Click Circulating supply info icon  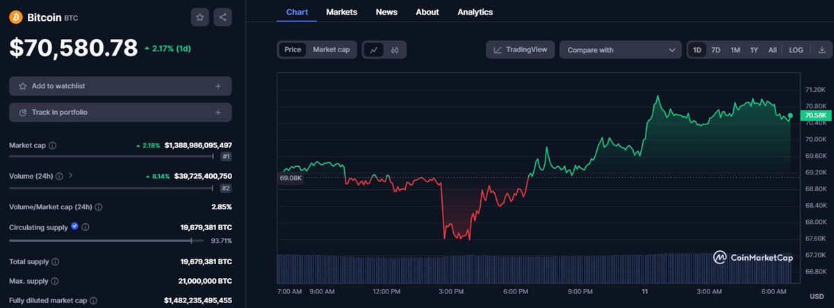pos(85,227)
